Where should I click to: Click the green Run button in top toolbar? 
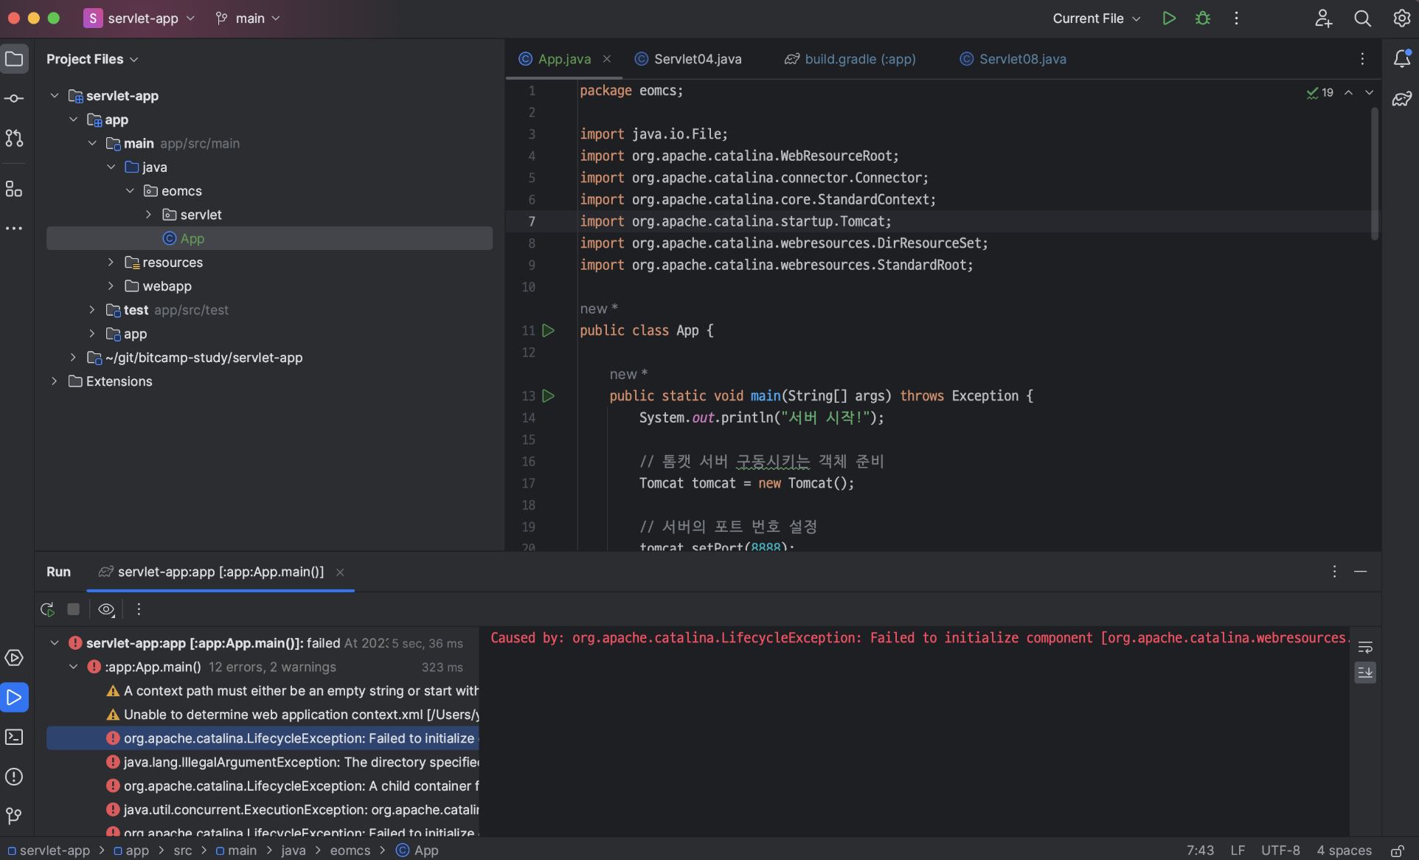pyautogui.click(x=1169, y=18)
